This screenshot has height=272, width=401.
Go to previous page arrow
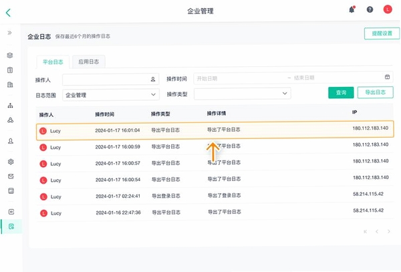377,232
